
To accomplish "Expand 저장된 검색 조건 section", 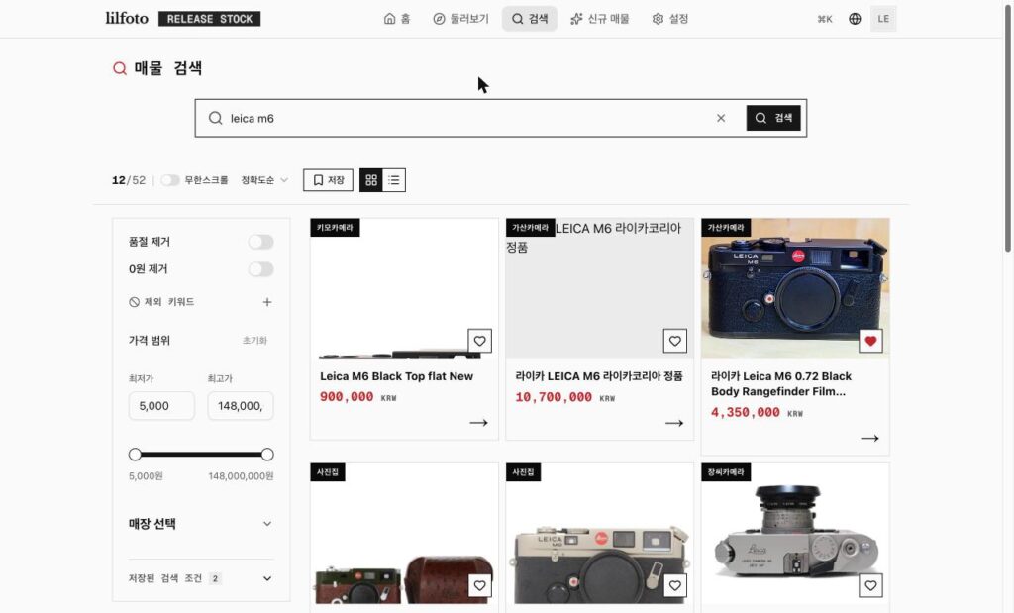I will 201,578.
